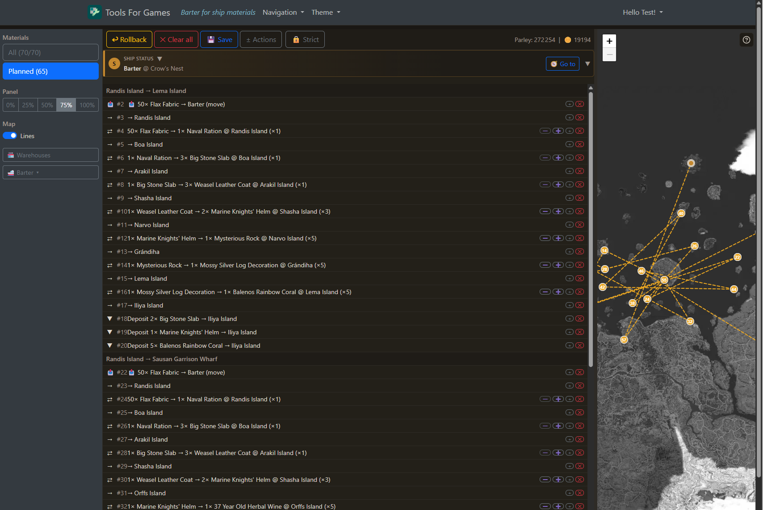The width and height of the screenshot is (763, 510).
Task: Click map marker 40
Action: 681,213
